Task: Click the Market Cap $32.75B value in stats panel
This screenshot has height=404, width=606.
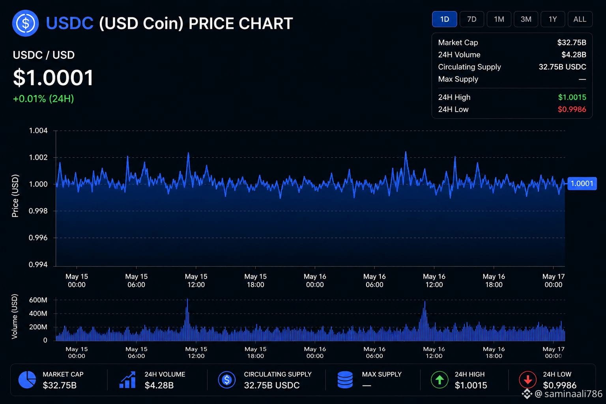Action: coord(572,43)
